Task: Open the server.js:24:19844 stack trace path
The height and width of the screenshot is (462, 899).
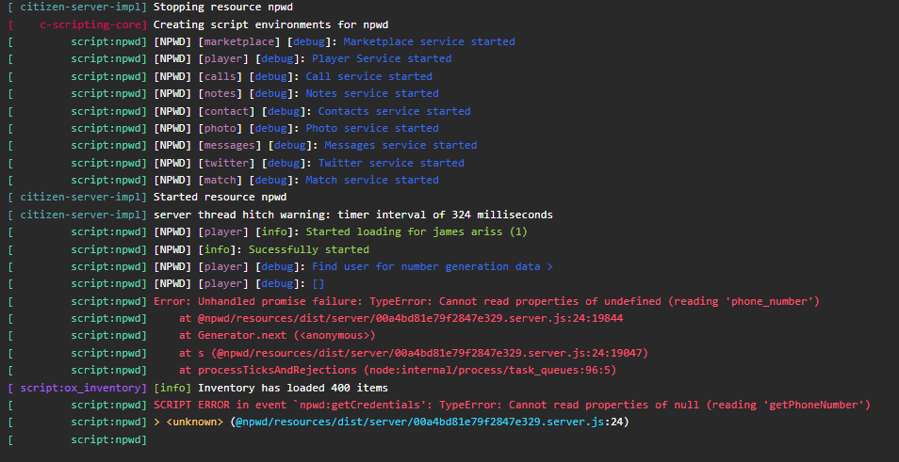Action: coord(410,318)
